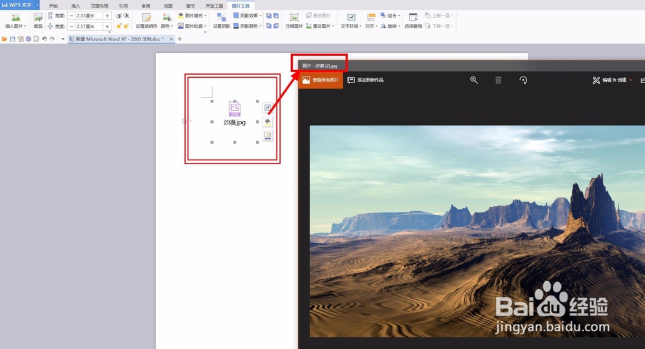Nudge shadow using the top-left nudge icon

point(268,15)
